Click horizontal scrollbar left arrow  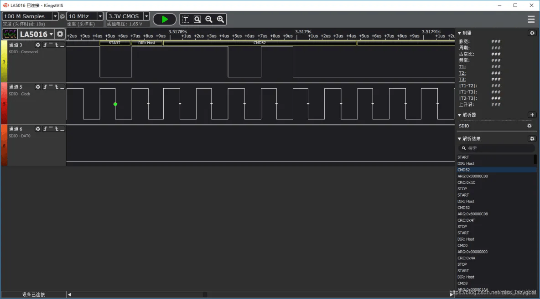69,294
